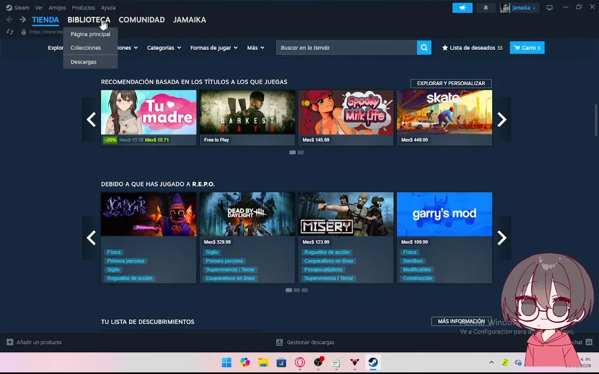Open the Ayuda menu
Screen dimensions: 599x374
tap(108, 8)
